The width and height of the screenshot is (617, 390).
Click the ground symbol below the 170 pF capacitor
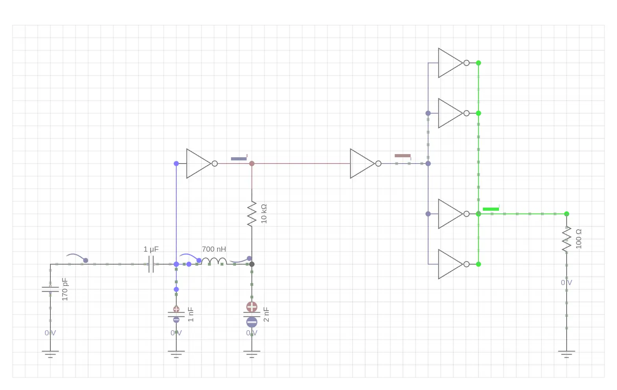coord(50,354)
